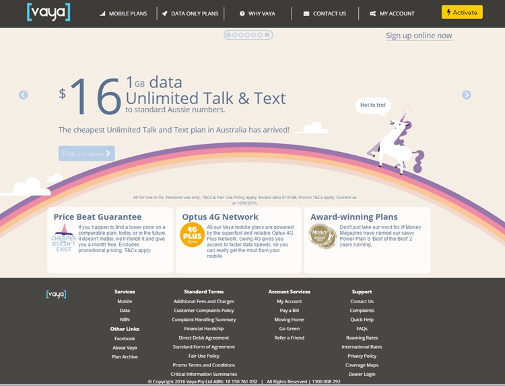Click the 1300 008 292 phone number
The height and width of the screenshot is (386, 505).
tap(326, 381)
